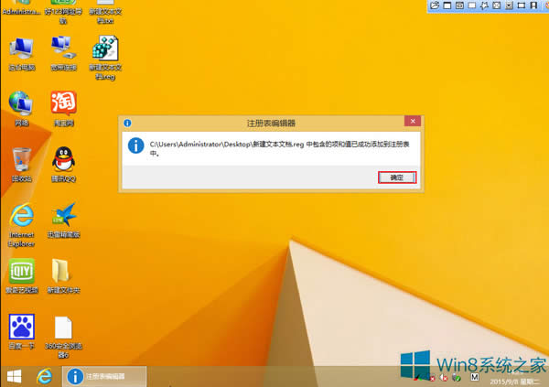Click the window-with-inner-box icon in the top toolbar

coord(459,5)
